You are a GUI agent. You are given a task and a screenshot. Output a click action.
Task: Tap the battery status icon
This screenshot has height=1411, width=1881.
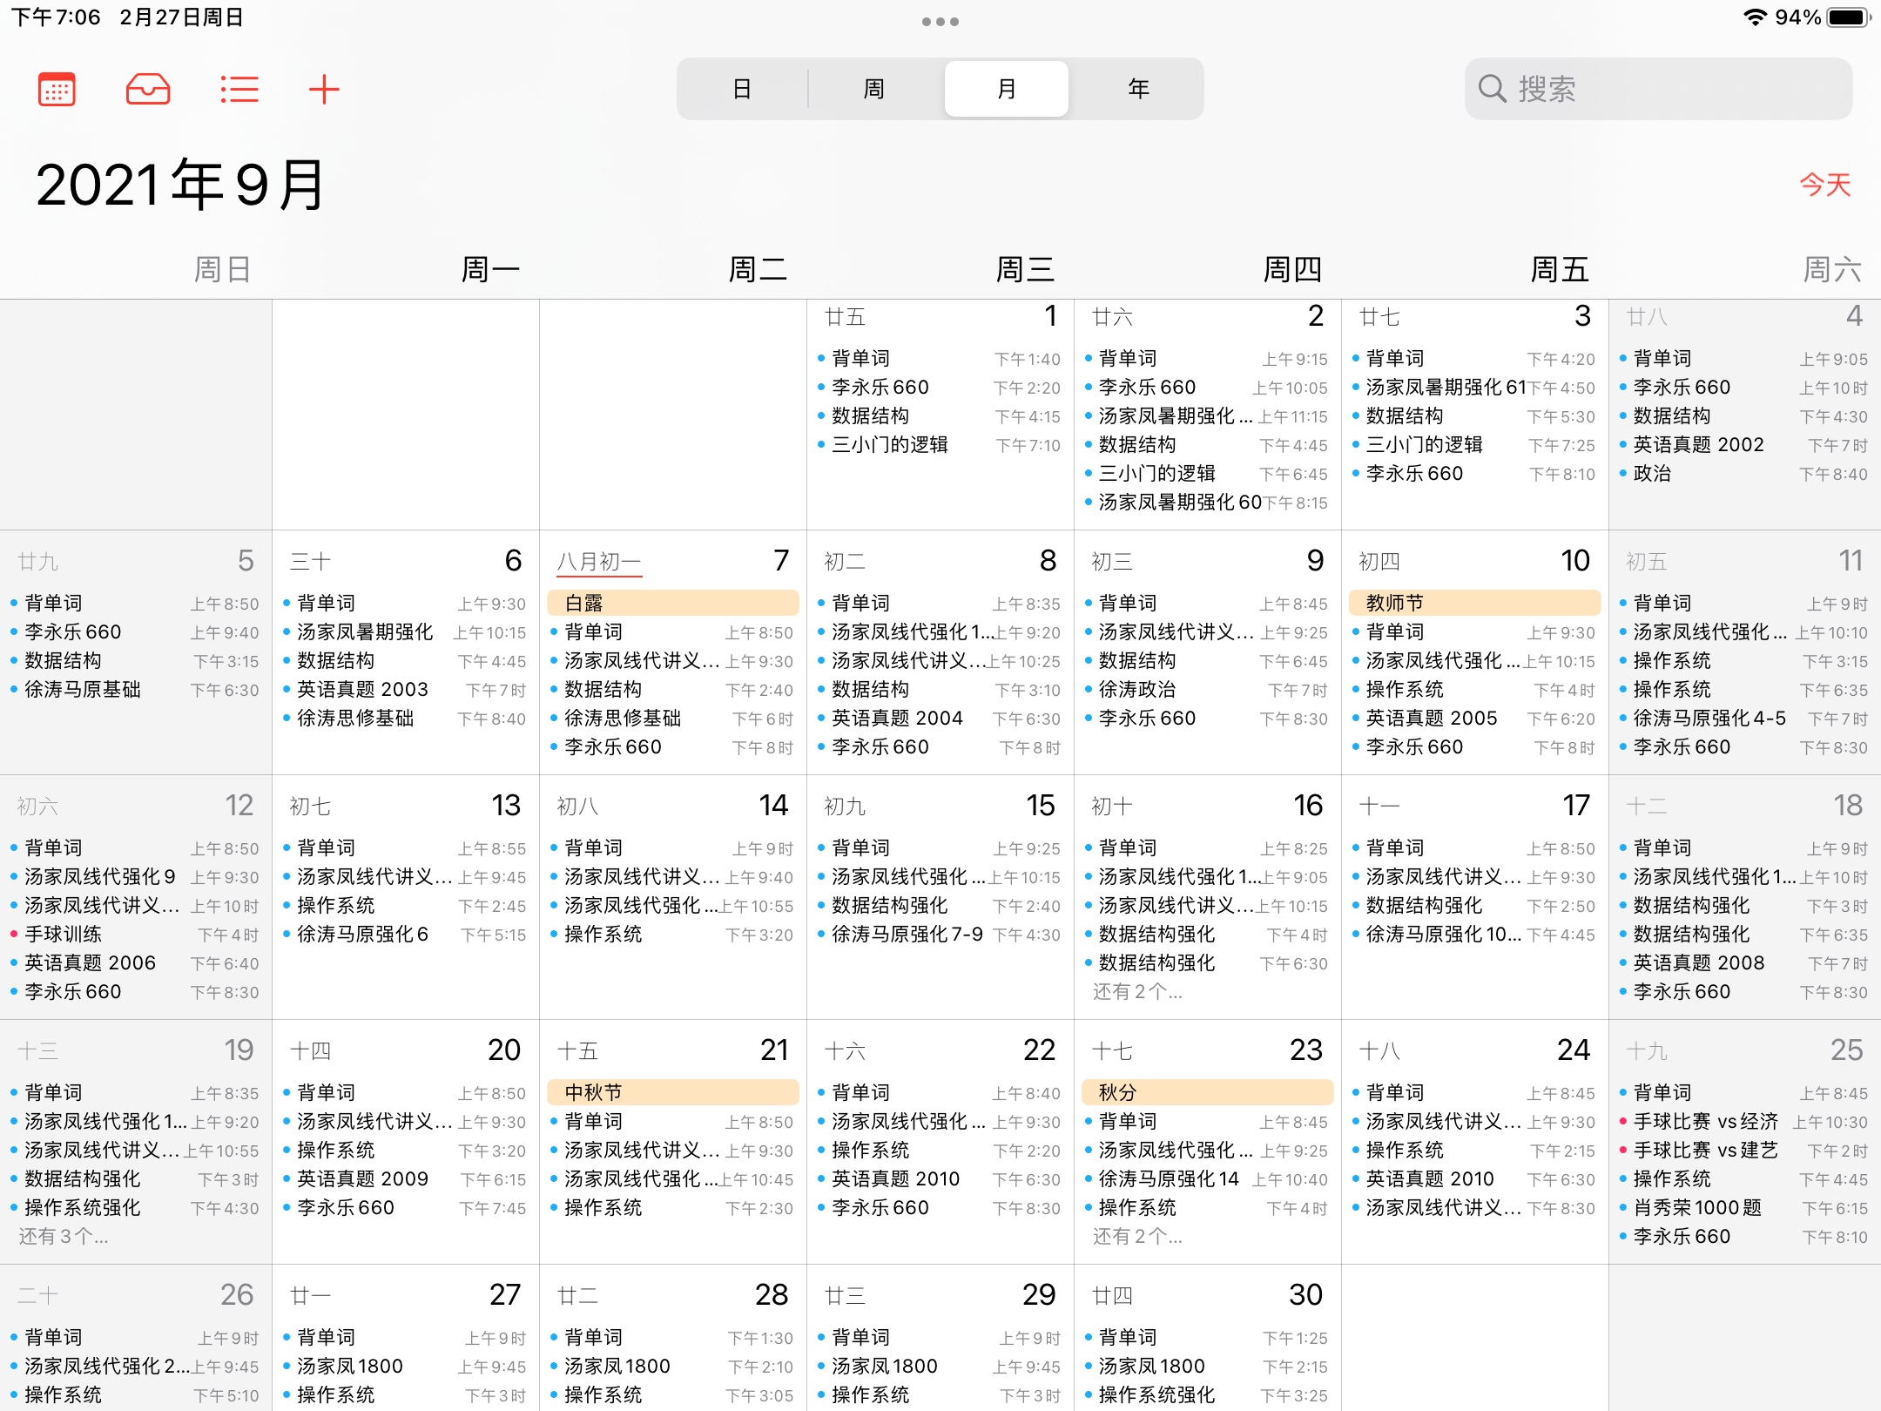(1848, 17)
